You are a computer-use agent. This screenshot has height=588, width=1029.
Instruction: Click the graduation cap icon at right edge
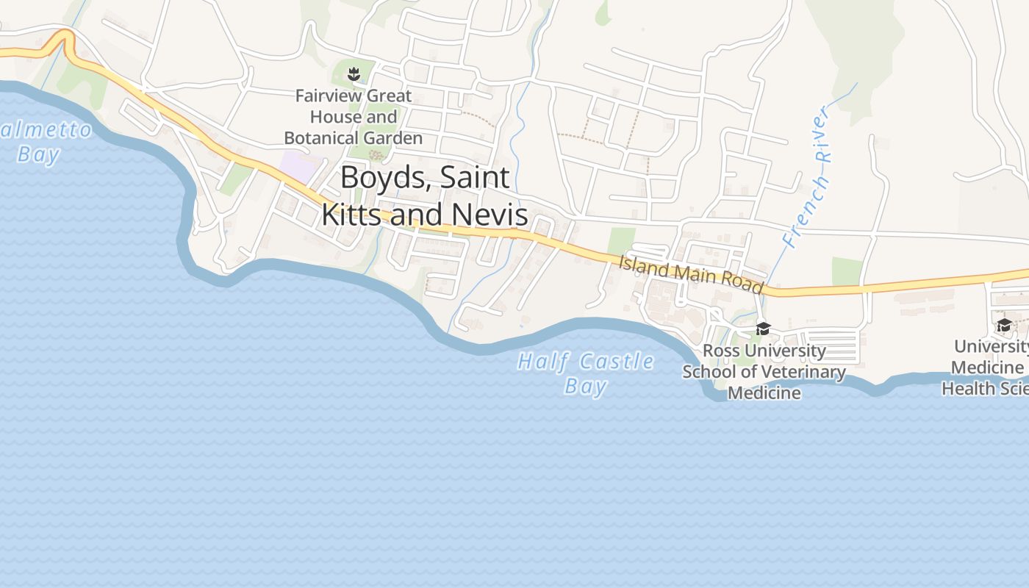pos(1004,325)
